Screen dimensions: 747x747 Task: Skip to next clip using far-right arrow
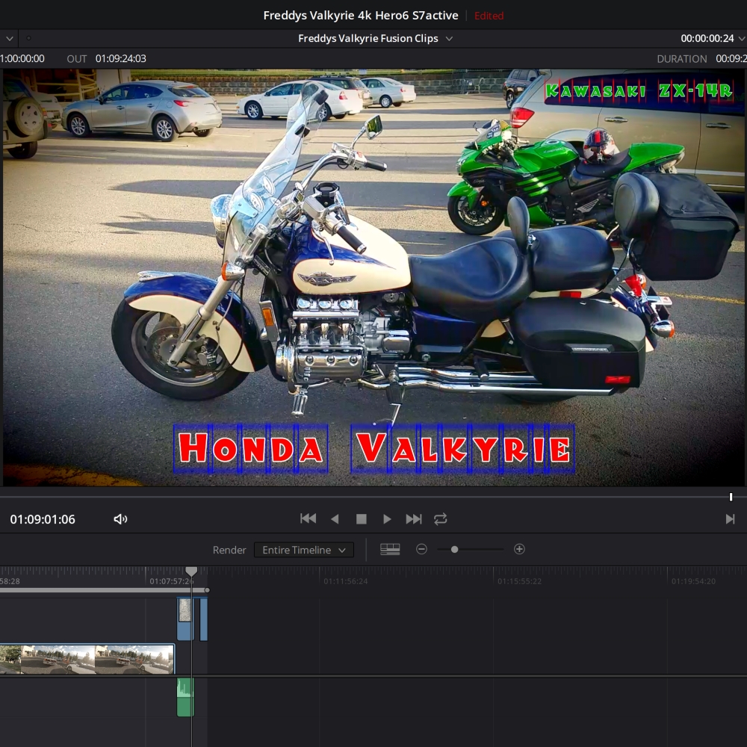pyautogui.click(x=730, y=519)
